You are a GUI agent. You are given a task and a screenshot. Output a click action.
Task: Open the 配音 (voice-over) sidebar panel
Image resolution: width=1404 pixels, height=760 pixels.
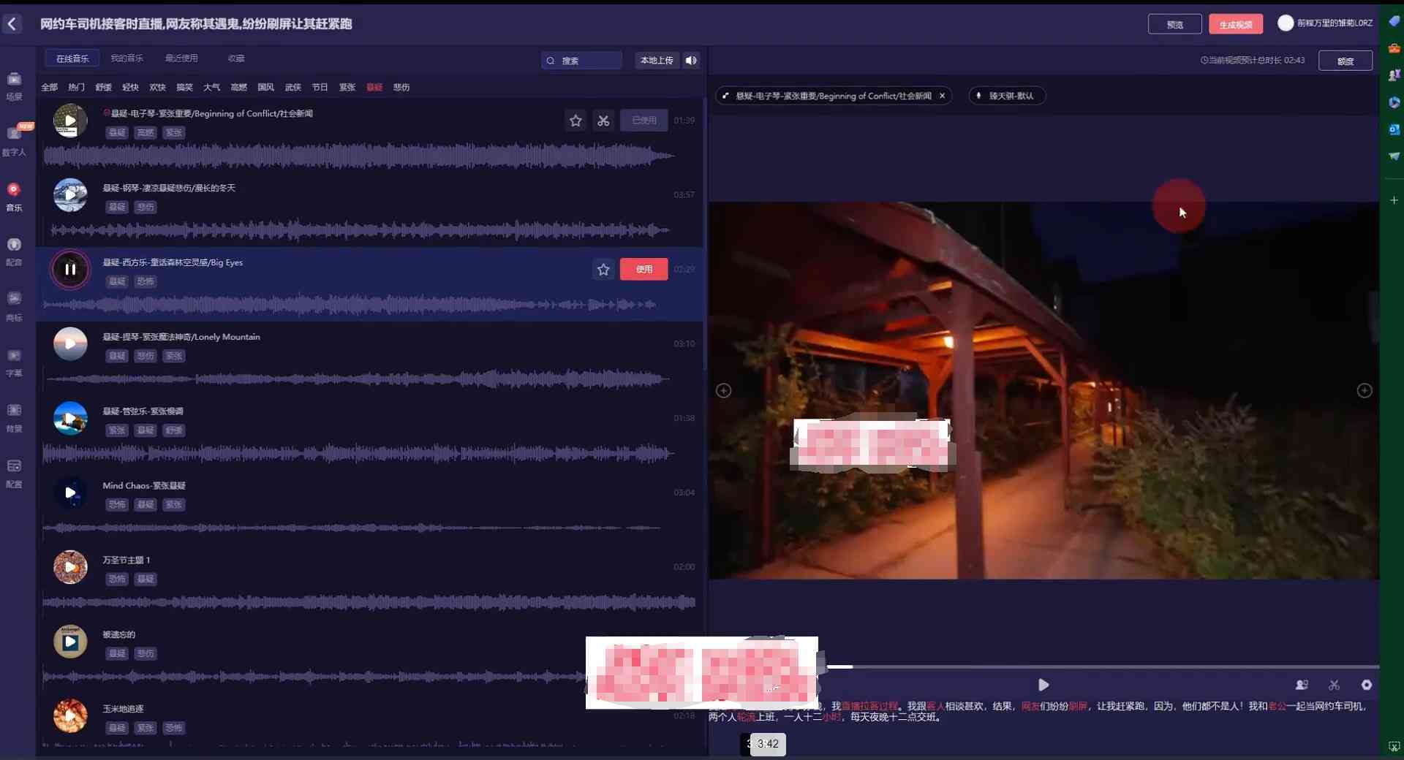14,251
